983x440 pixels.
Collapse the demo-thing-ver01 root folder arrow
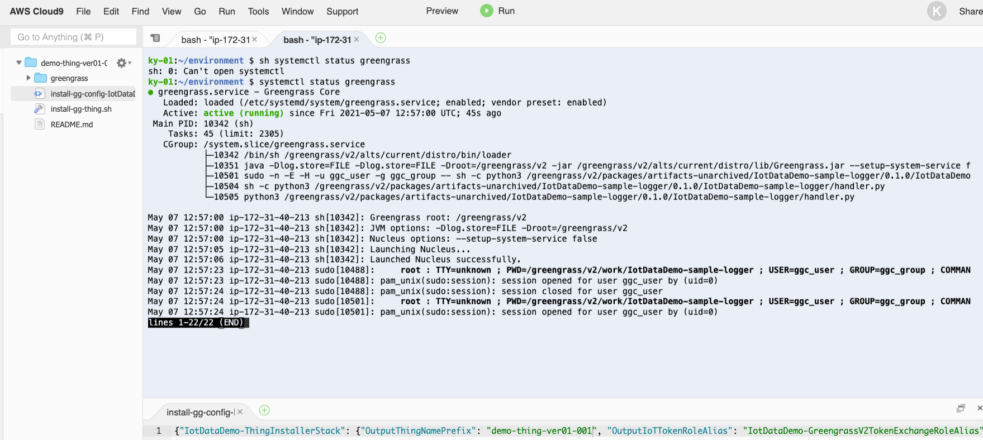pyautogui.click(x=19, y=63)
